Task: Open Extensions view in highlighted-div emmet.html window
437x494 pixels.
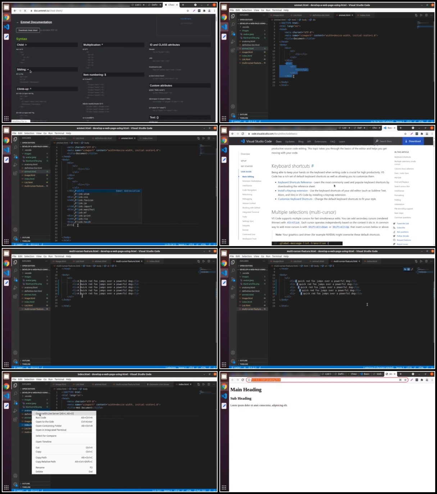Action: coord(233,50)
